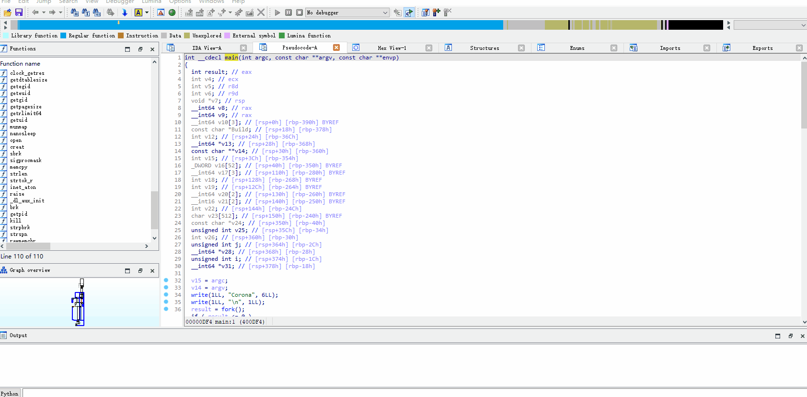Image resolution: width=807 pixels, height=397 pixels.
Task: Click the save database floppy icon
Action: (19, 12)
